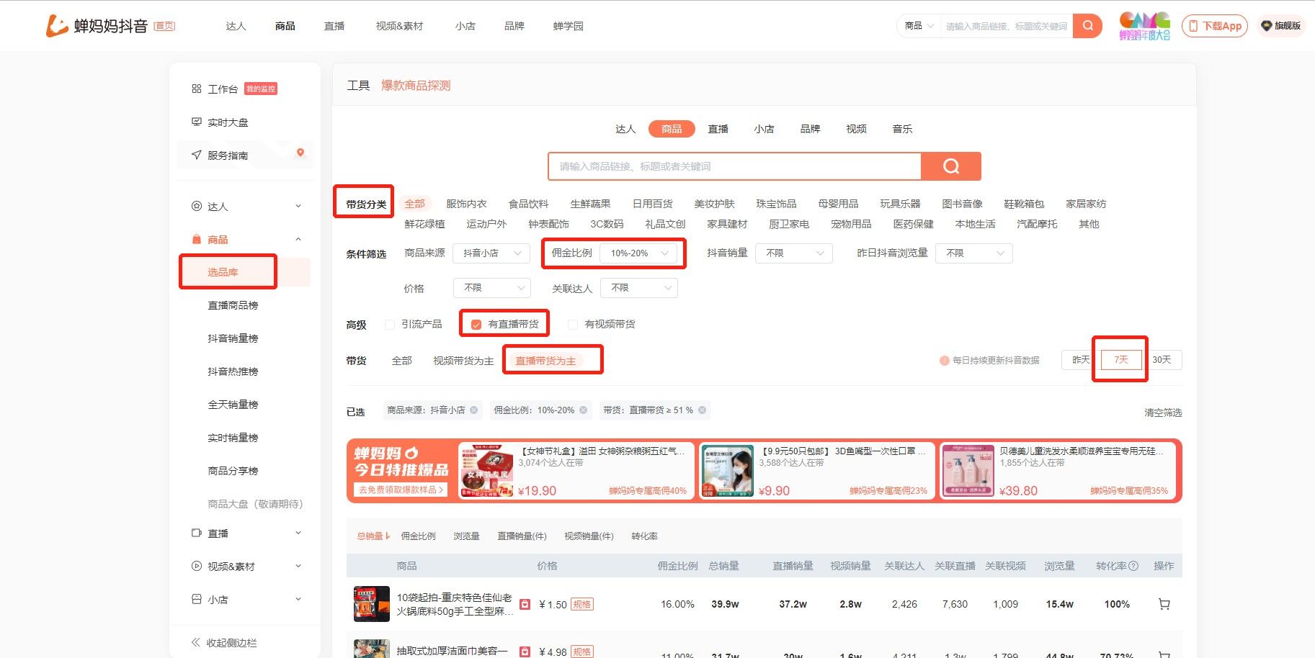Click the info icon beside 转化率 column header
Viewport: 1315px width, 658px height.
point(1133,566)
